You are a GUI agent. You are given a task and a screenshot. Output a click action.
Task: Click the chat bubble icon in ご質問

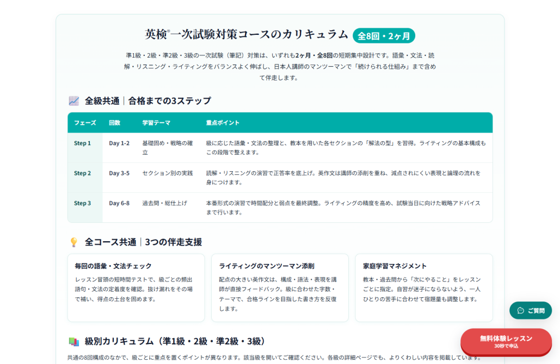click(x=521, y=311)
